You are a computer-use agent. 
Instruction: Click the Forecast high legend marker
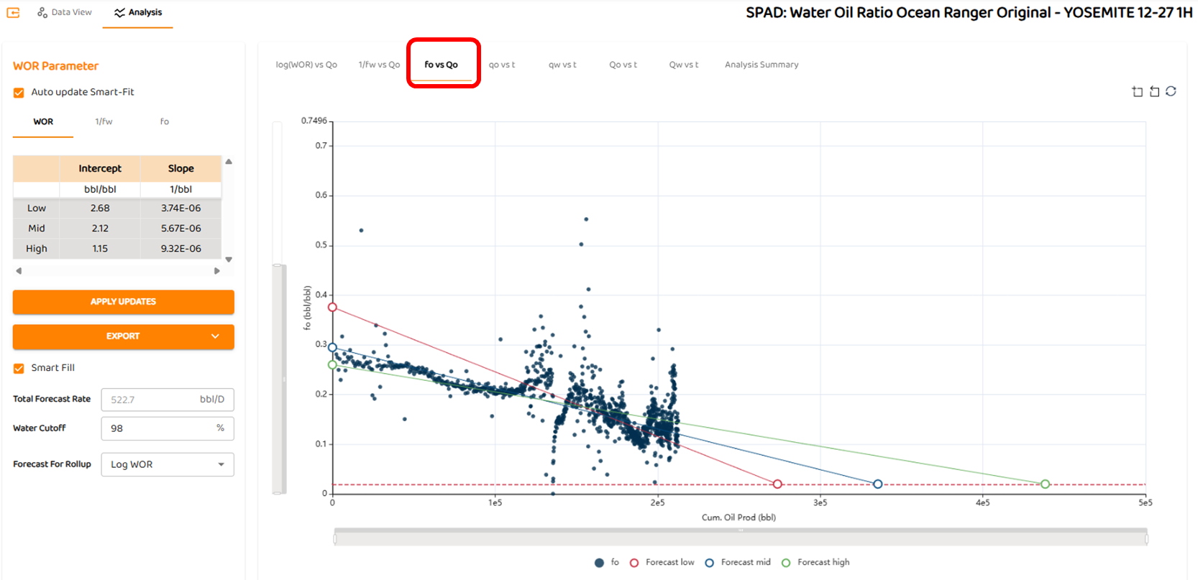[x=786, y=563]
